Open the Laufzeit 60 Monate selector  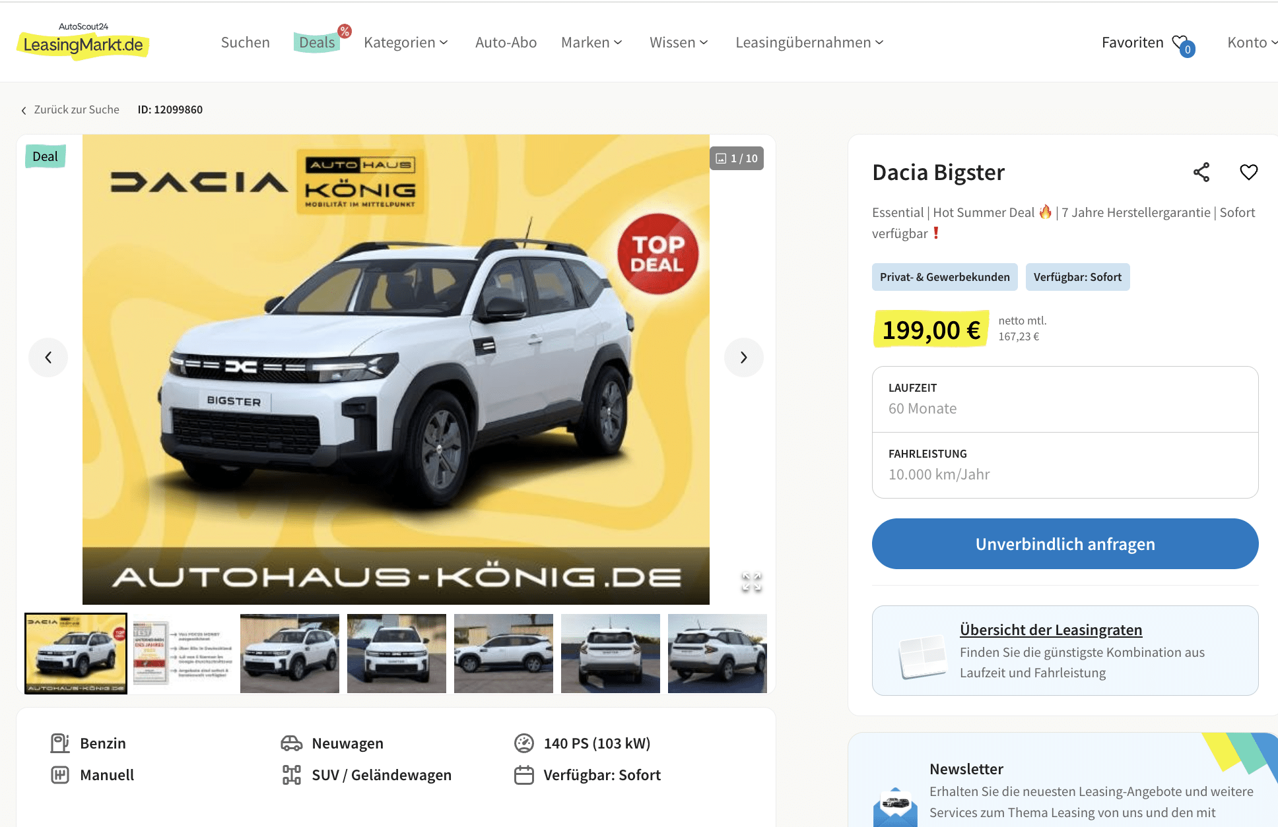(1065, 400)
